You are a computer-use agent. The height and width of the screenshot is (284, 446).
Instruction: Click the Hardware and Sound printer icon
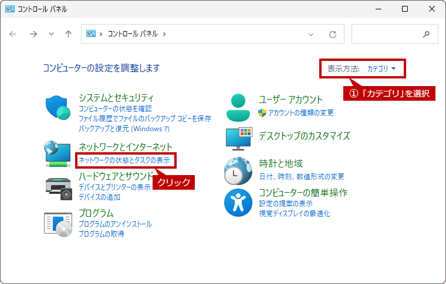(x=59, y=189)
